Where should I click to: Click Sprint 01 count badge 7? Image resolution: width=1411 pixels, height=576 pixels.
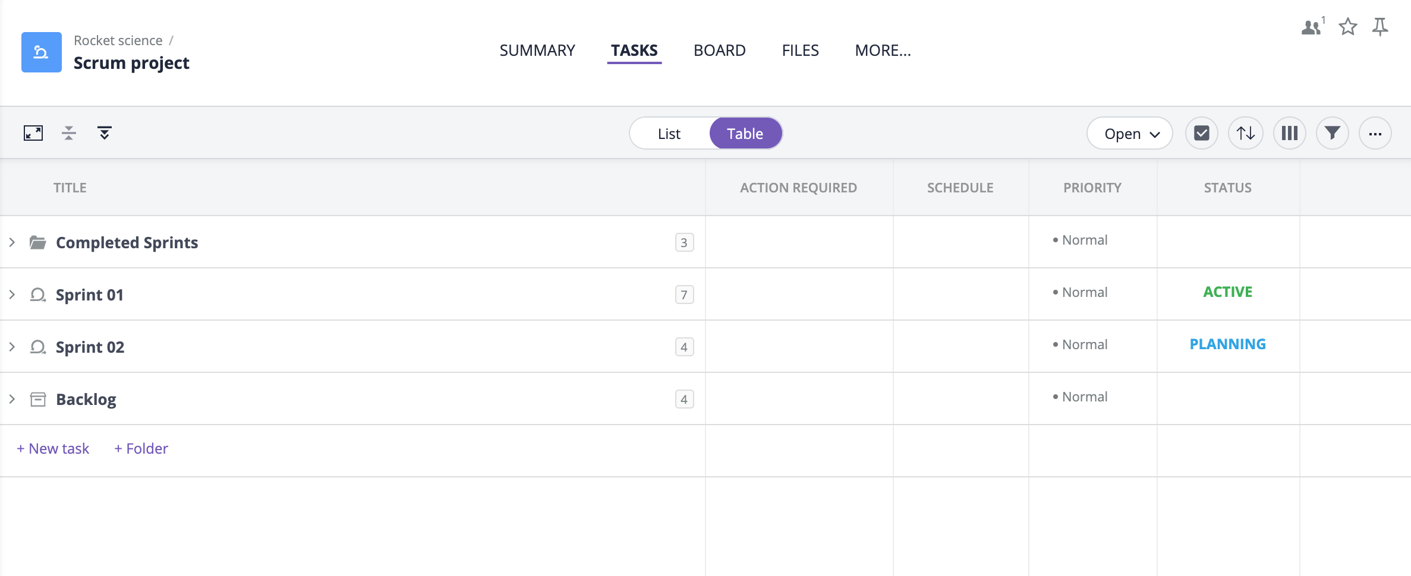pyautogui.click(x=684, y=295)
